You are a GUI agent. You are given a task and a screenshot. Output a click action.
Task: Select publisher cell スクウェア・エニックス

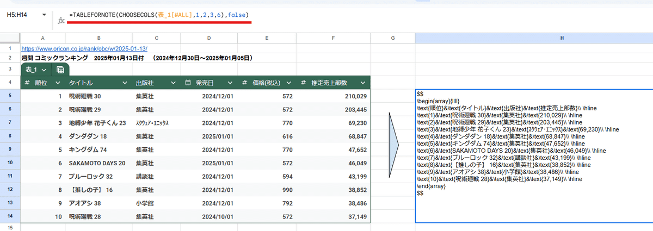coord(156,123)
